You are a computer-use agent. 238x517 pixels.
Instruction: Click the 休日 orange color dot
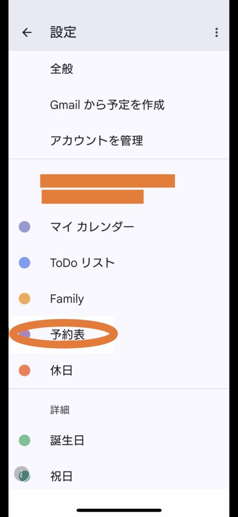click(x=24, y=371)
